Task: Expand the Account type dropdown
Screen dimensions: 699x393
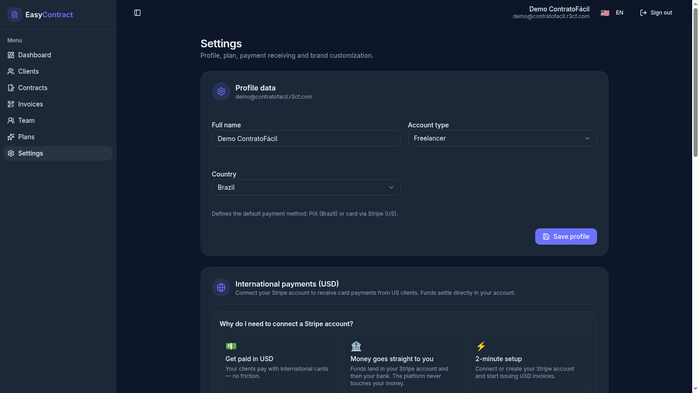Action: tap(502, 138)
